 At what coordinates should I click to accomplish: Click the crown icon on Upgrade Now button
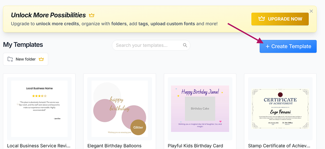coord(261,19)
